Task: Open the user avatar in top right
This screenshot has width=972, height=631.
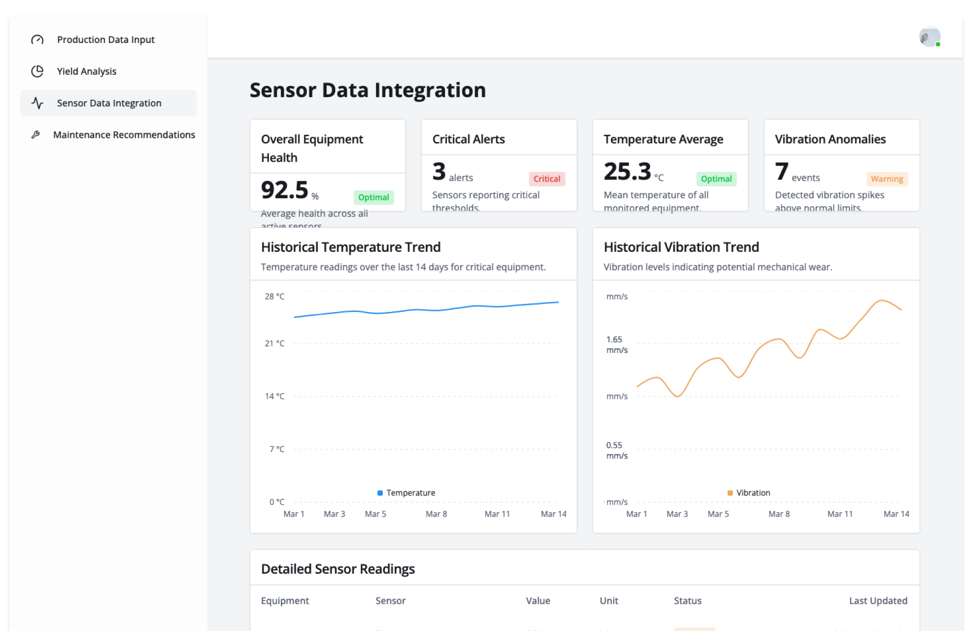Action: point(929,37)
